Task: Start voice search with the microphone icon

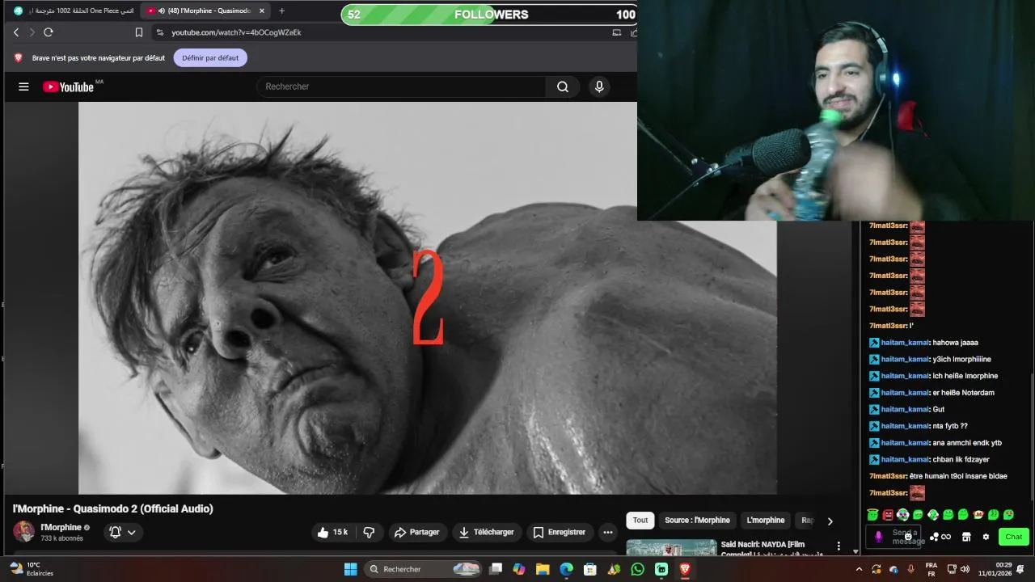Action: [599, 86]
